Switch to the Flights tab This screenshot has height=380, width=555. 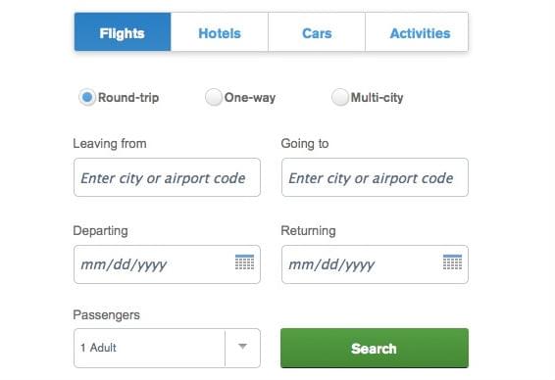click(123, 32)
